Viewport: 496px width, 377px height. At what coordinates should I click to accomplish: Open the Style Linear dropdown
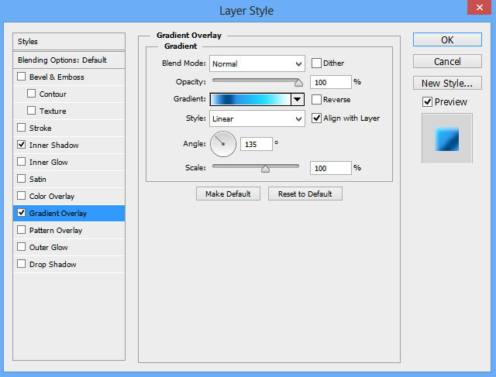(257, 119)
